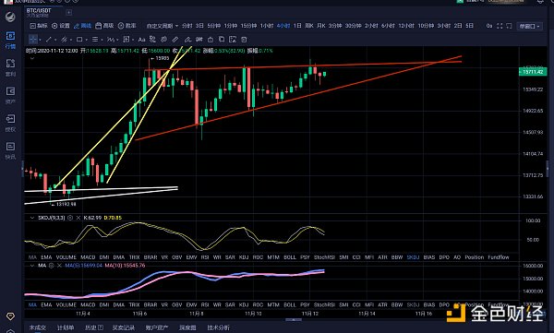Open SKDJ indicator settings gear
This screenshot has height=333, width=554.
70,218
